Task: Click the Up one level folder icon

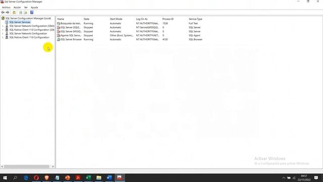Action: tap(14, 13)
